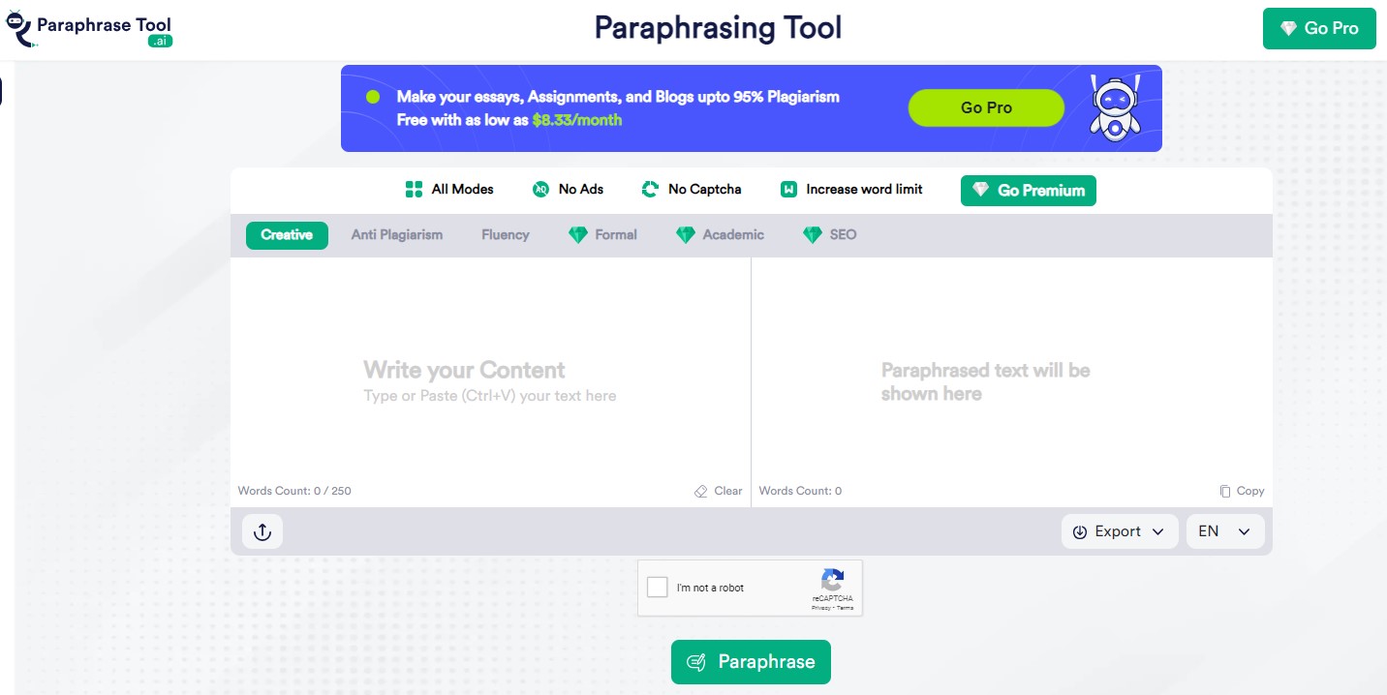Open the Export dropdown
Viewport: 1387px width, 695px height.
[x=1120, y=531]
